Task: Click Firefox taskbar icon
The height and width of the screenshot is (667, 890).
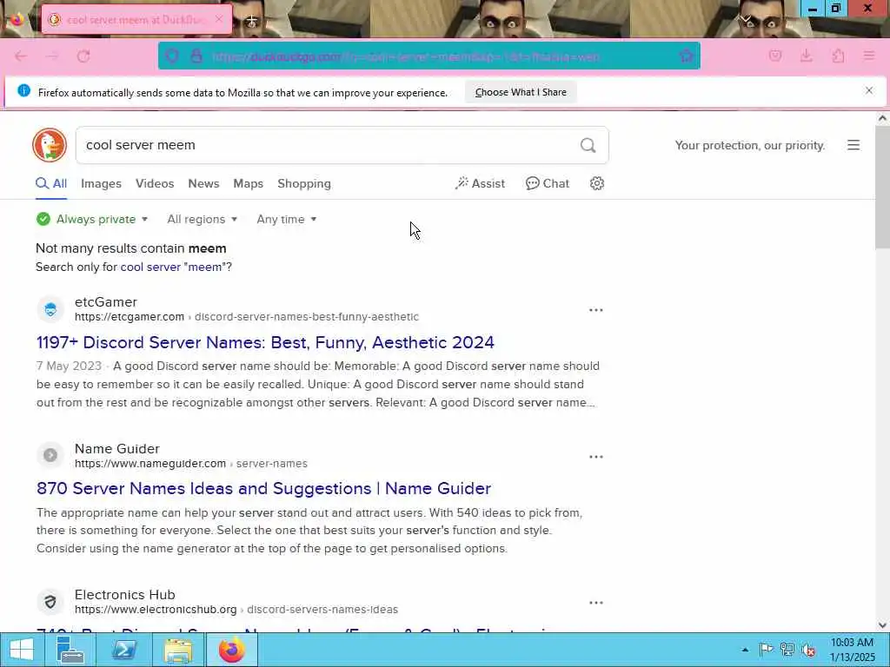Action: (231, 650)
